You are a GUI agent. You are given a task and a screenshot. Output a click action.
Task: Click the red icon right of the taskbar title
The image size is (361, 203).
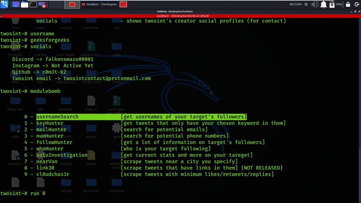tap(123, 4)
